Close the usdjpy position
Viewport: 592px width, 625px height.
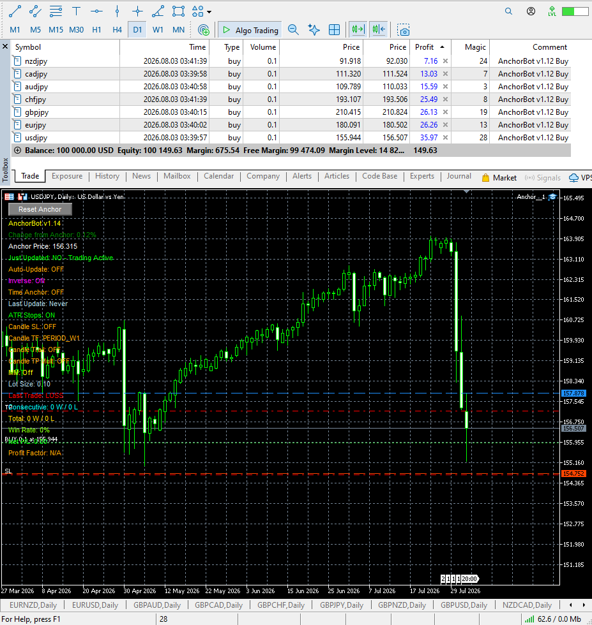446,138
